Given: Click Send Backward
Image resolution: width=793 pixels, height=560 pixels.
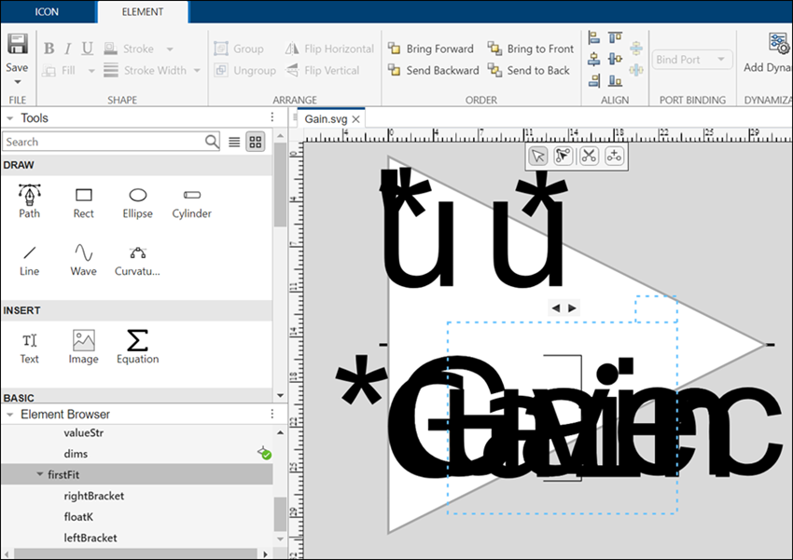Looking at the screenshot, I should click(434, 70).
